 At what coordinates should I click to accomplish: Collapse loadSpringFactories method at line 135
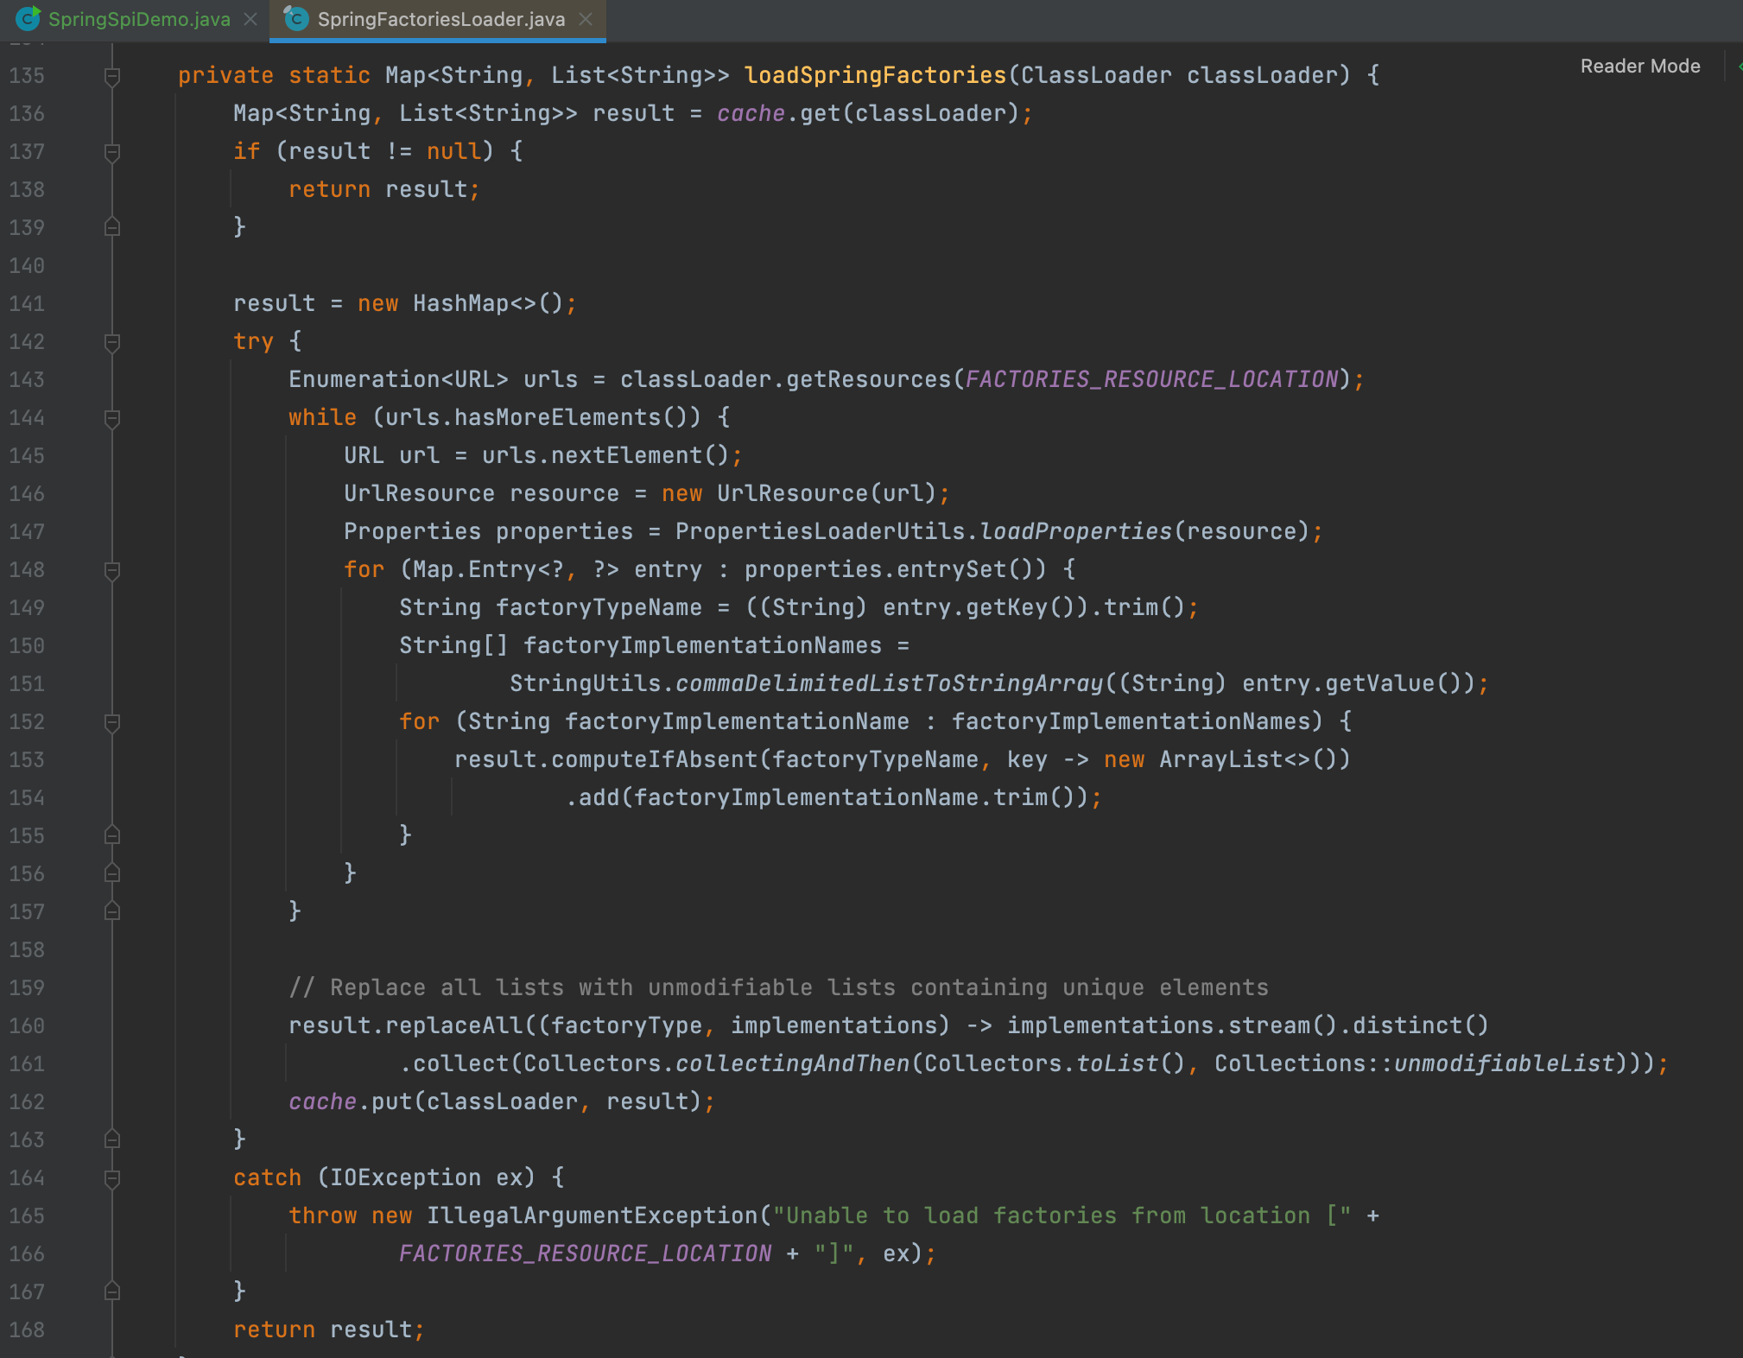pyautogui.click(x=112, y=76)
